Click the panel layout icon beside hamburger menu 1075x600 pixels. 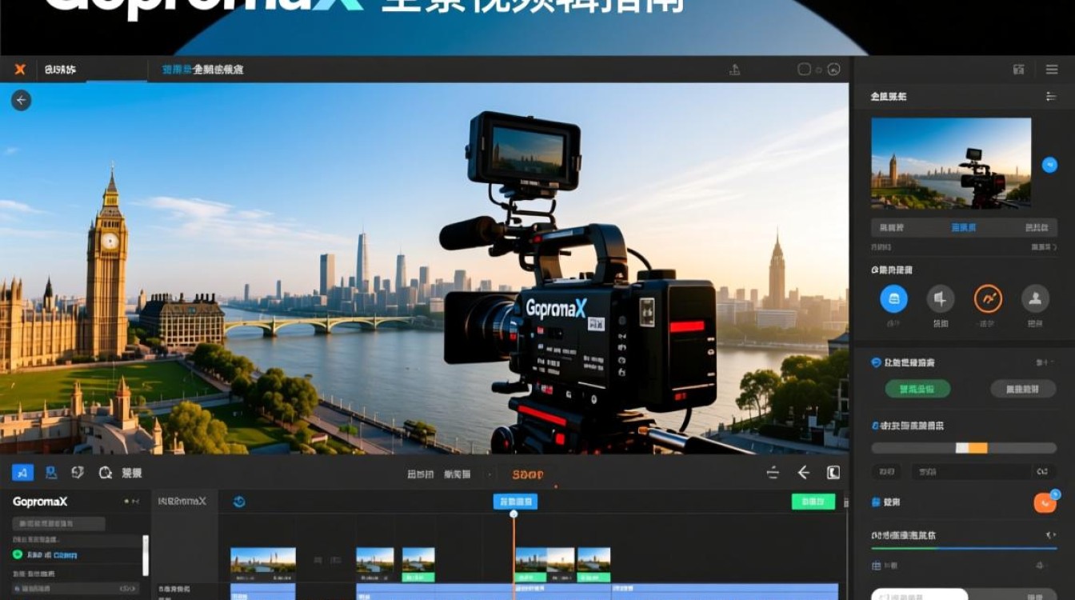(x=1018, y=70)
